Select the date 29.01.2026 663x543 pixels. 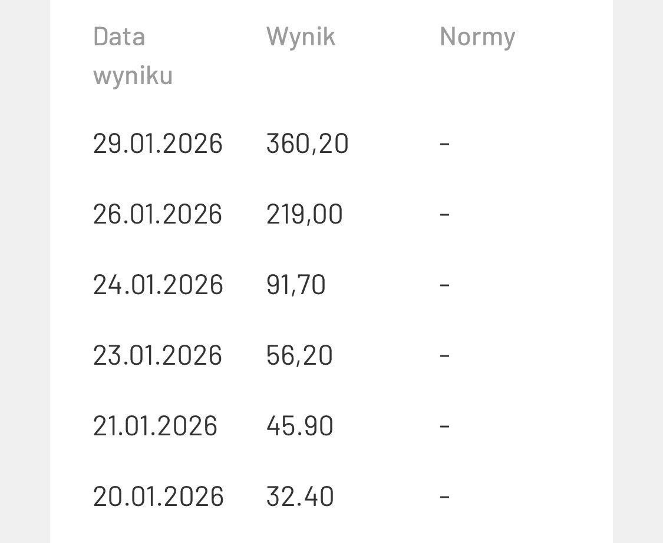pos(158,144)
